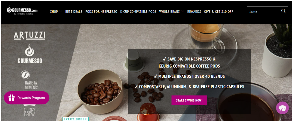Go to Rewards in navigation

pos(194,12)
